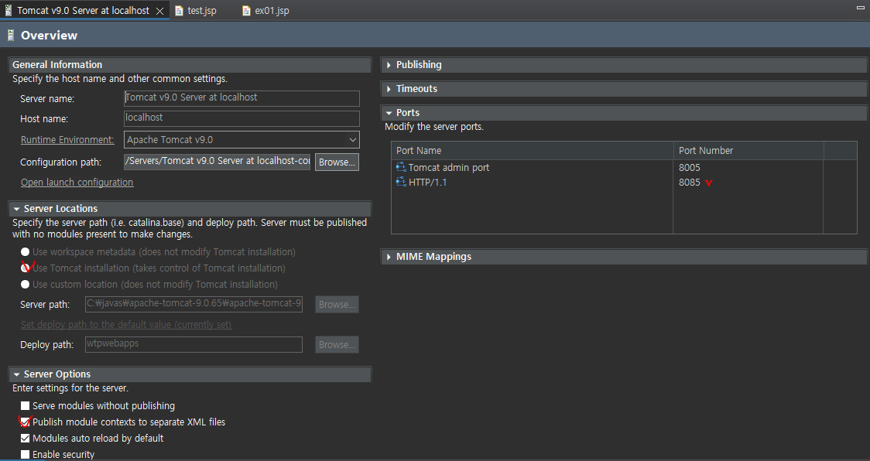Click the Configuration path field
This screenshot has height=461, width=870.
coord(217,162)
